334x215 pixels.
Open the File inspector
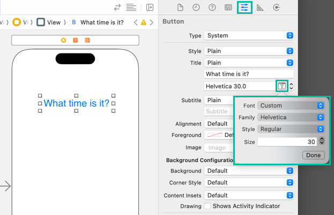point(181,7)
